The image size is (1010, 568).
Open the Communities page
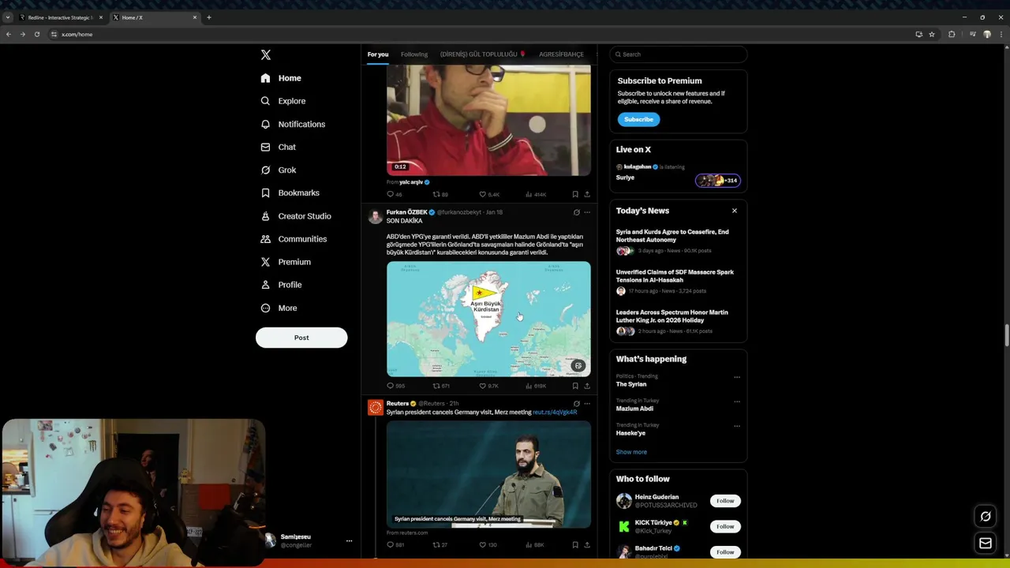tap(293, 239)
